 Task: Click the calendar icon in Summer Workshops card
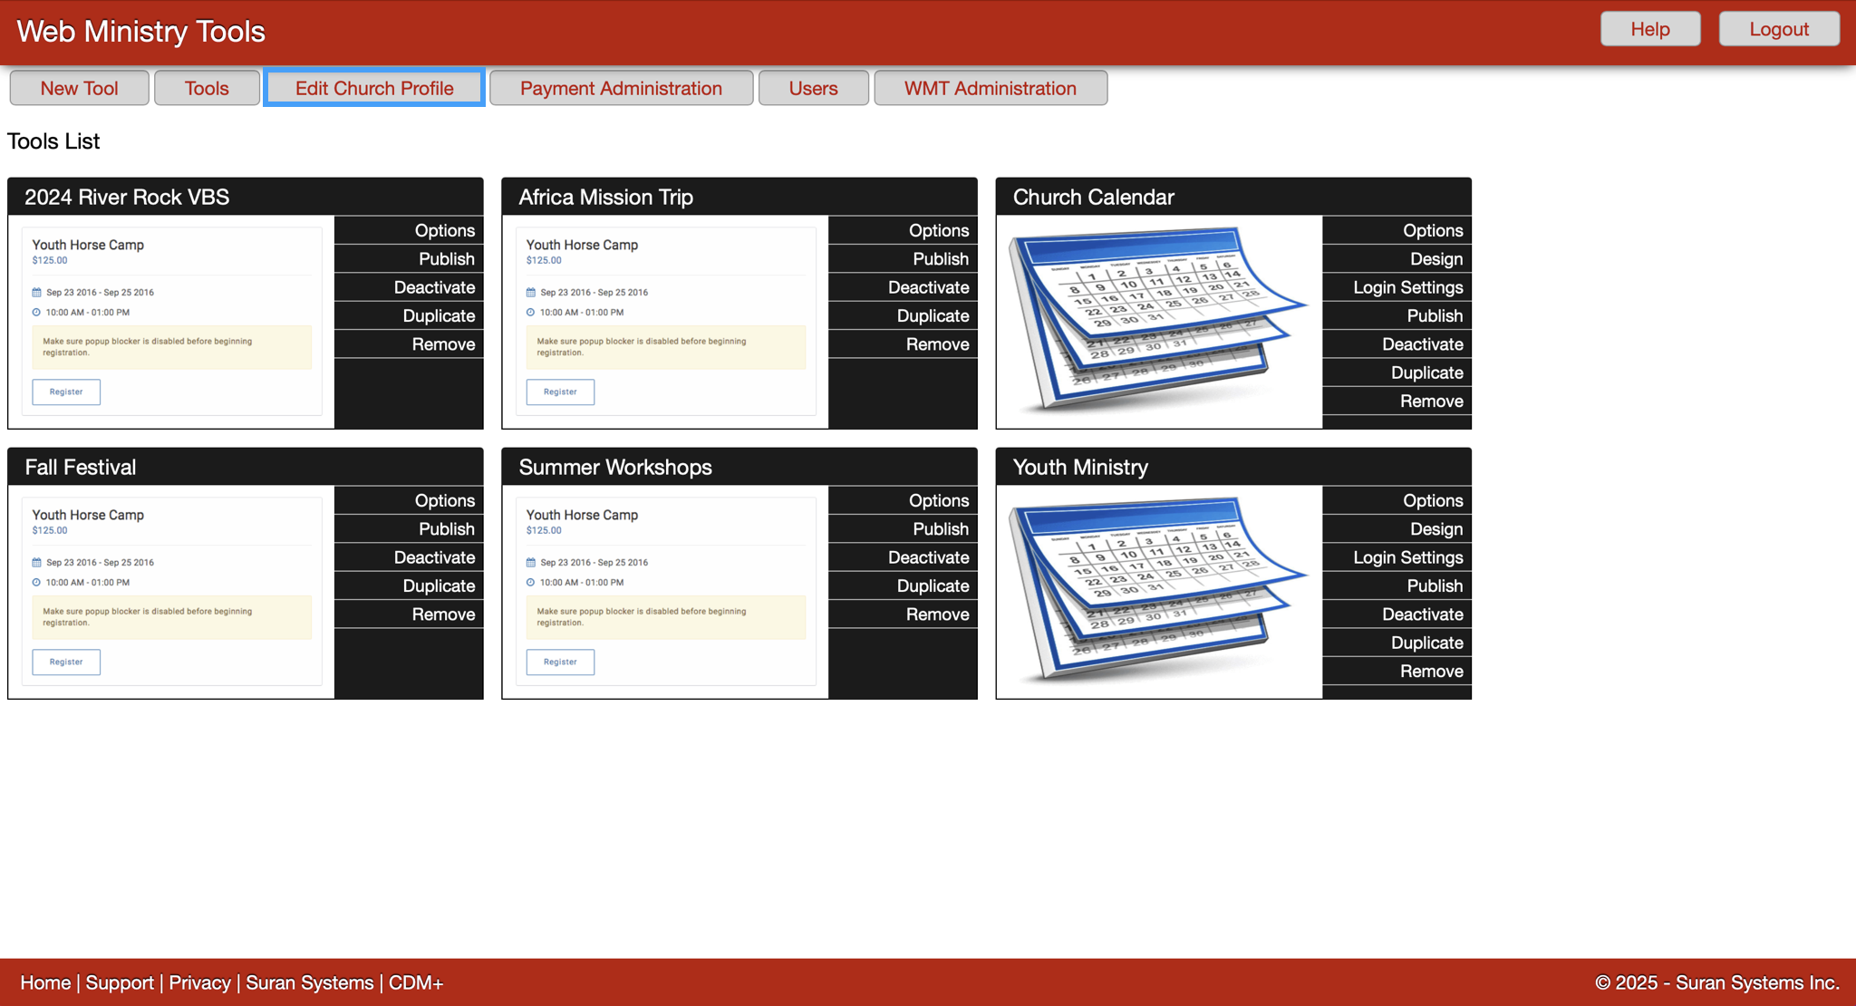[533, 562]
